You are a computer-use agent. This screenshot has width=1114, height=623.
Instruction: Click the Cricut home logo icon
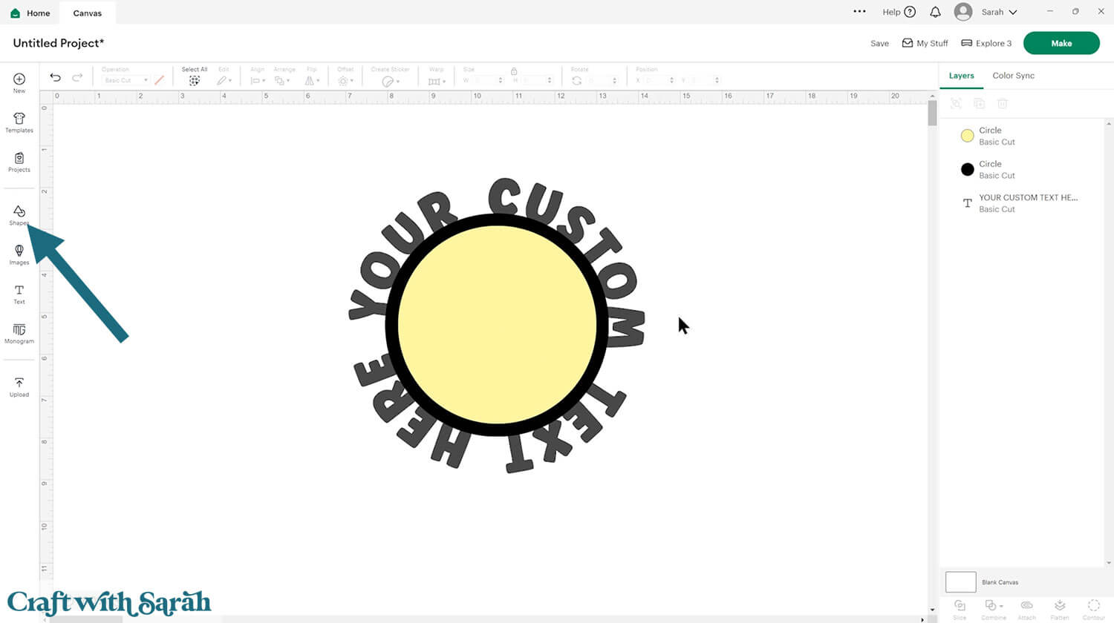pos(16,13)
